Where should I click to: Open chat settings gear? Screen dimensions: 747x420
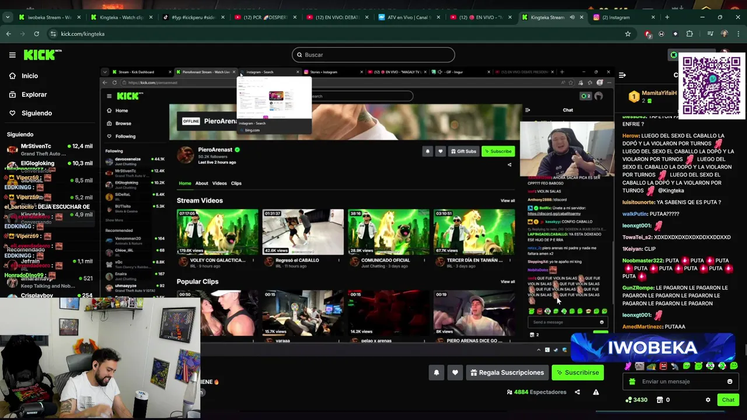pyautogui.click(x=708, y=400)
